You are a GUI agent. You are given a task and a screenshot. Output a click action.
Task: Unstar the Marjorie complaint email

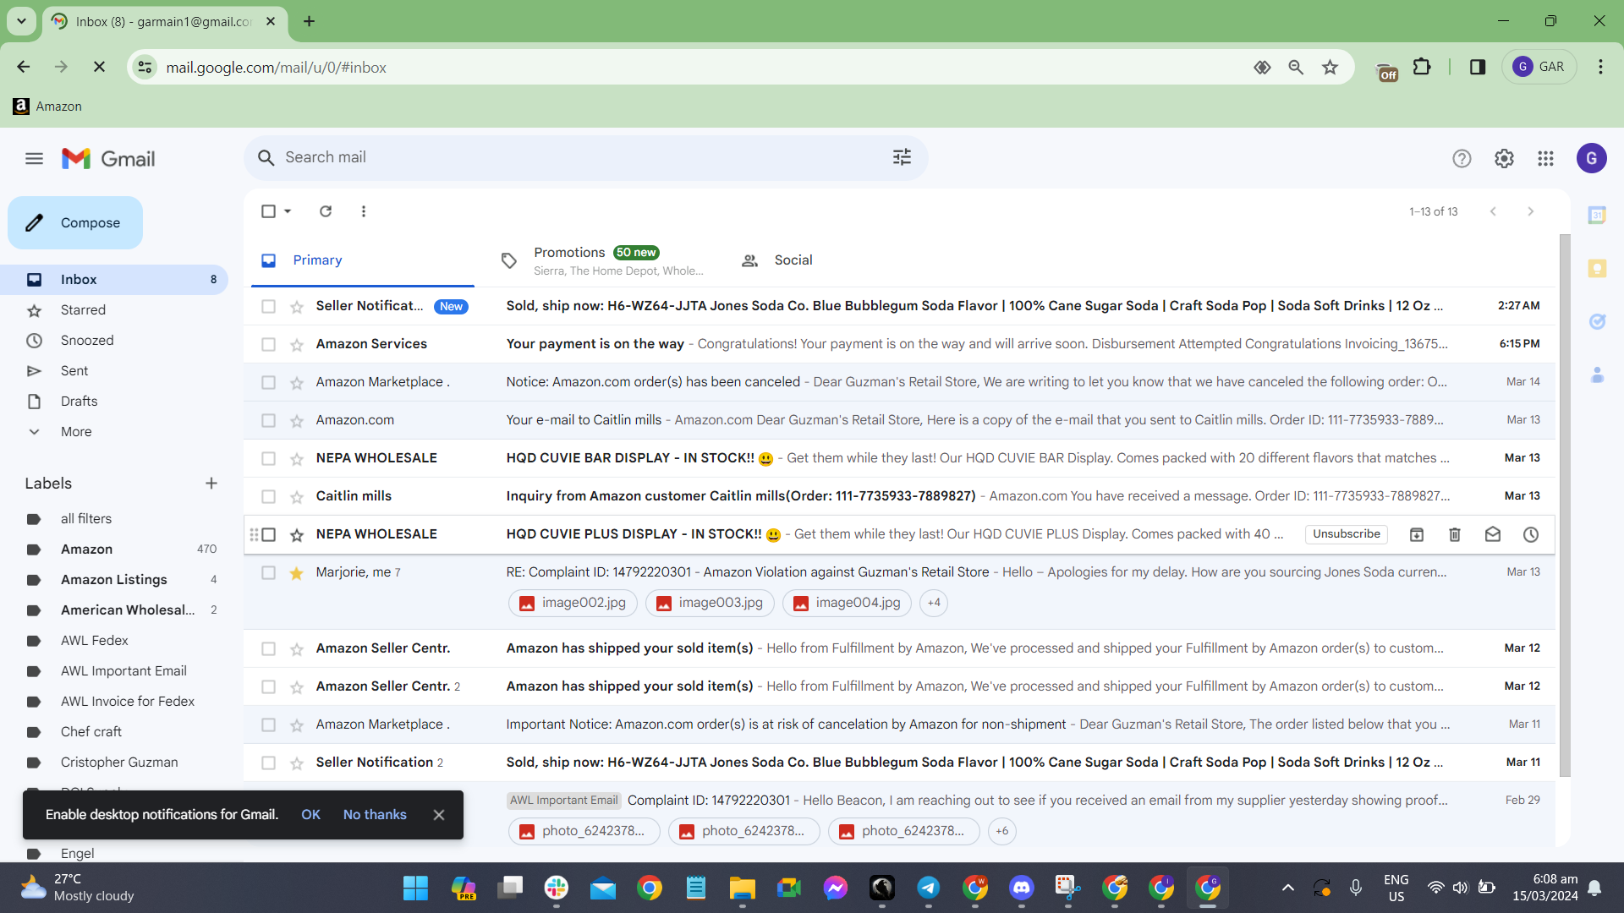click(297, 573)
